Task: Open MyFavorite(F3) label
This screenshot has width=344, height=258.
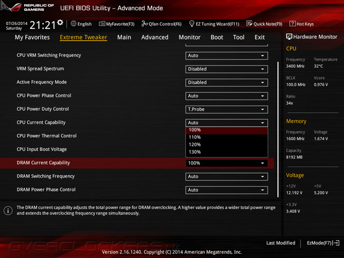Action: click(x=120, y=24)
